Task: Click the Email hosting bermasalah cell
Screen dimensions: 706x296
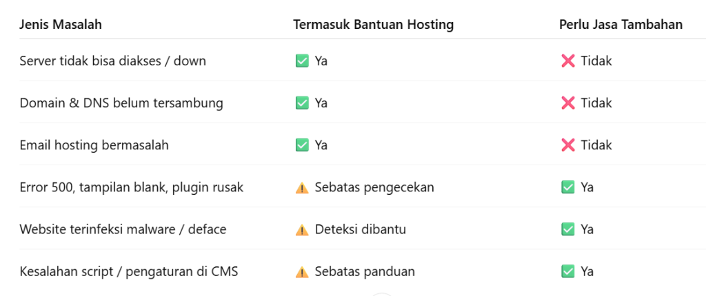Action: (94, 145)
